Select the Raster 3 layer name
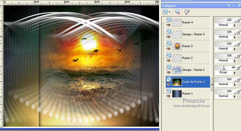 (x=187, y=46)
